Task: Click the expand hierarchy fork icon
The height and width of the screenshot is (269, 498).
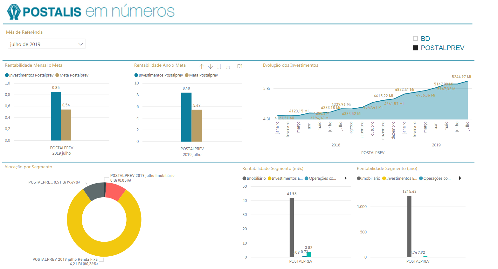Action: [228, 66]
